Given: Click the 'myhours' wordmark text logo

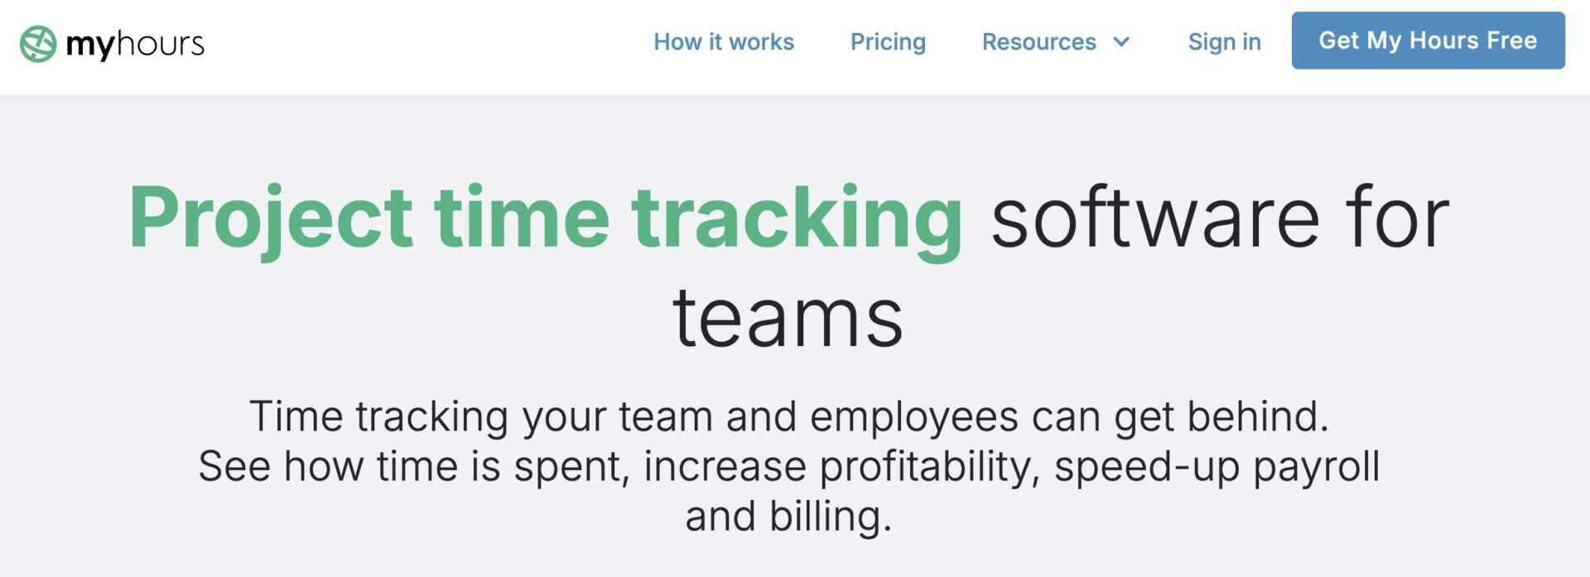Looking at the screenshot, I should (x=134, y=44).
